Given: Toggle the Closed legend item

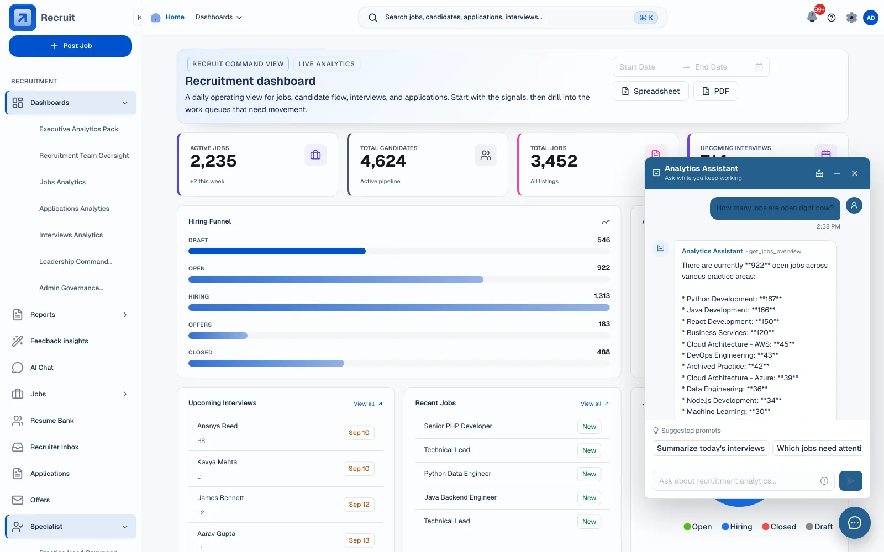Looking at the screenshot, I should pos(779,527).
